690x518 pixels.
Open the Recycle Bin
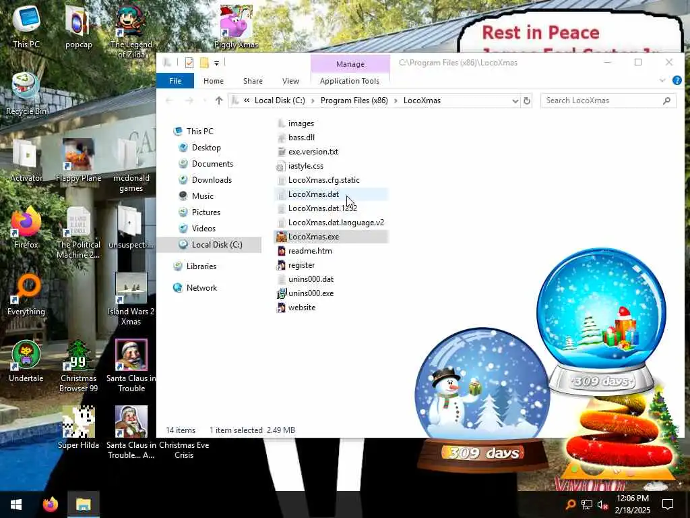click(26, 93)
